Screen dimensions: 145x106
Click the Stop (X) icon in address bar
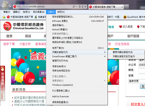tap(85, 7)
